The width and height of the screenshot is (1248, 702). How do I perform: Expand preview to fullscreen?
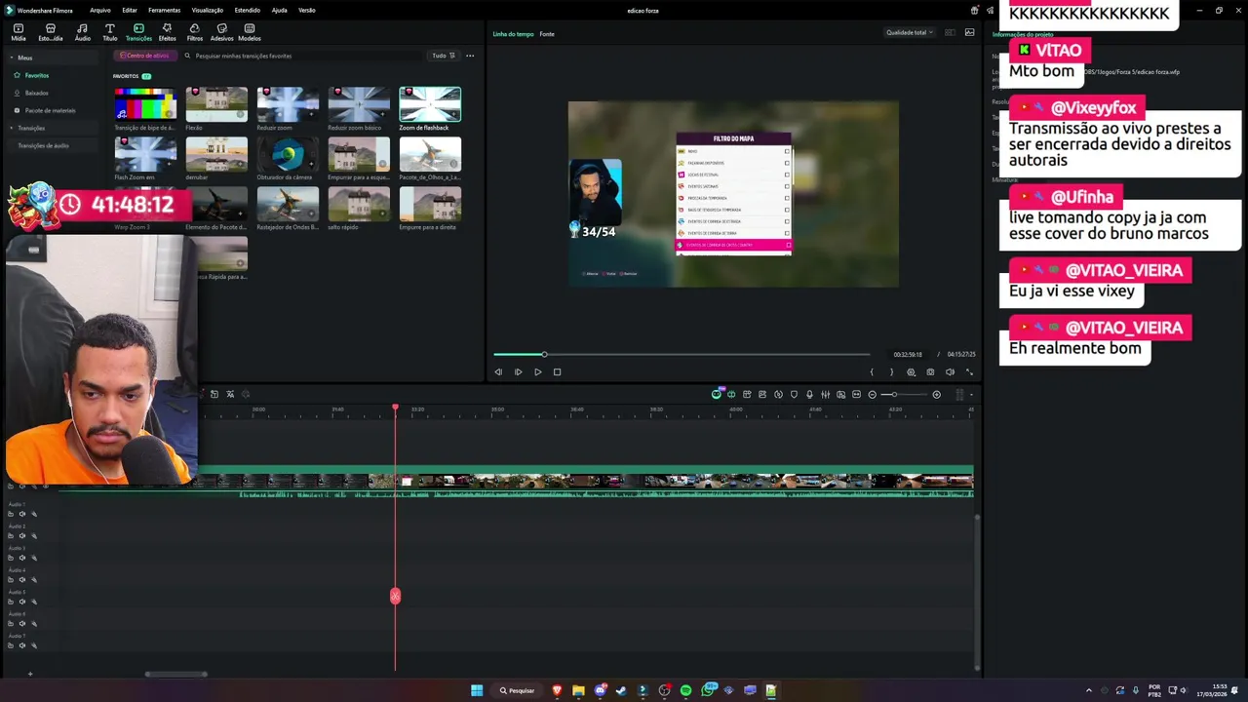point(969,371)
